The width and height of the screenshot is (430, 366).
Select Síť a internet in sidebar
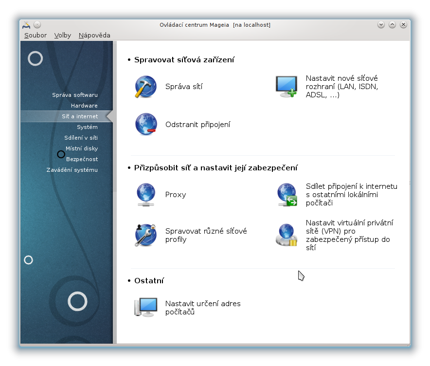67,116
